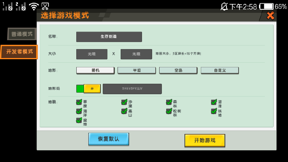Choose the 空岛 terrain option
This screenshot has width=288, height=162.
178,70
